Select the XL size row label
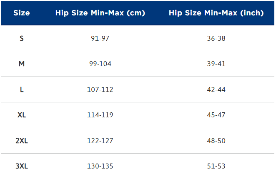Image resolution: width=276 pixels, height=176 pixels. pos(22,115)
